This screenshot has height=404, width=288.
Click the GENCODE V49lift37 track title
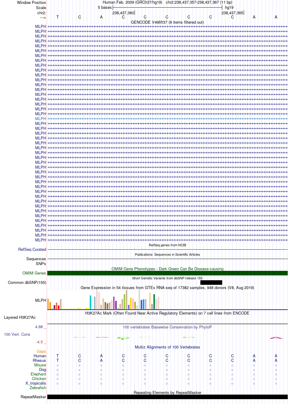[x=167, y=22]
